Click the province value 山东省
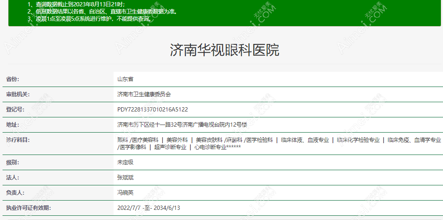443x220 pixels. click(125, 79)
